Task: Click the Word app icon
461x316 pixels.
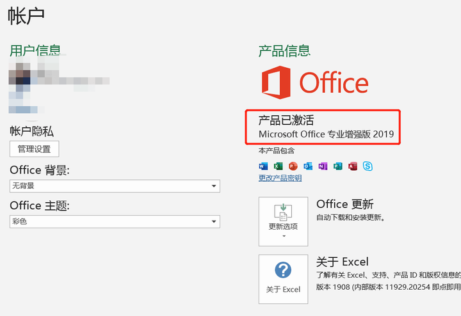Action: (263, 166)
